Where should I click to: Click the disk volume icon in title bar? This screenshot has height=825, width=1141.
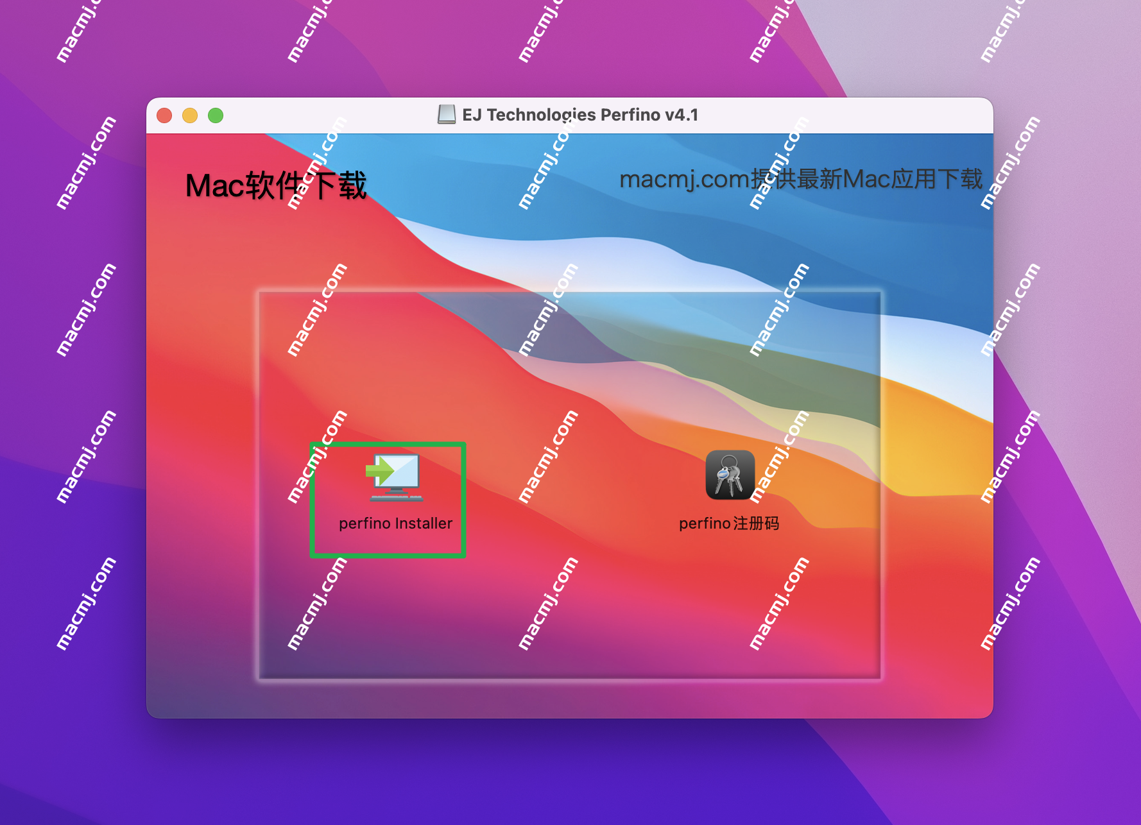tap(447, 115)
